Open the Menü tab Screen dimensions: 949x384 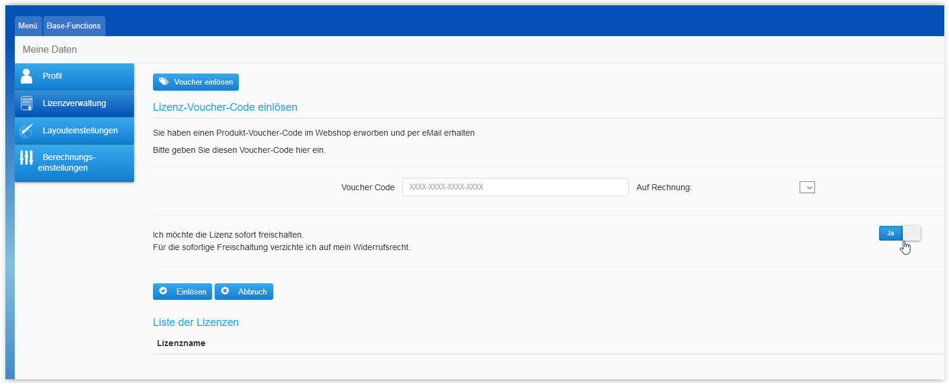point(28,26)
